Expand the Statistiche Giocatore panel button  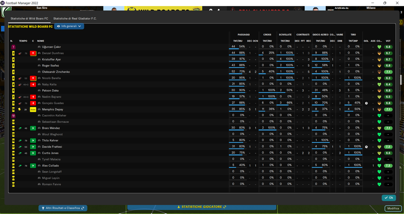tap(202, 207)
